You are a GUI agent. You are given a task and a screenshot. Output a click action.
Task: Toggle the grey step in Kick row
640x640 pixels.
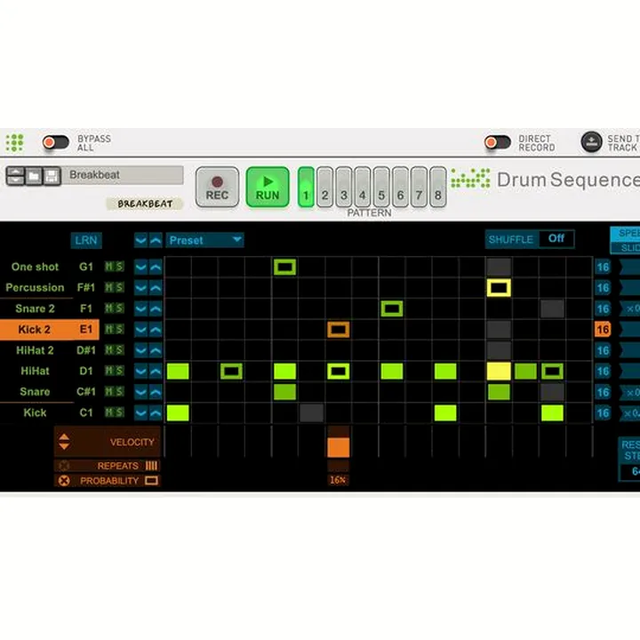tap(311, 413)
